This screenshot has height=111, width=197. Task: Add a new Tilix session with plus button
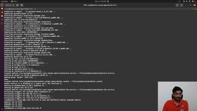pyautogui.click(x=13, y=5)
